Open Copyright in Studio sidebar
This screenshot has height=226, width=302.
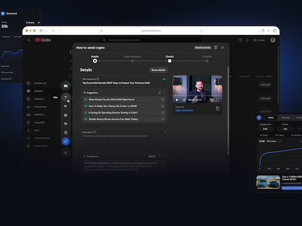tap(39, 122)
